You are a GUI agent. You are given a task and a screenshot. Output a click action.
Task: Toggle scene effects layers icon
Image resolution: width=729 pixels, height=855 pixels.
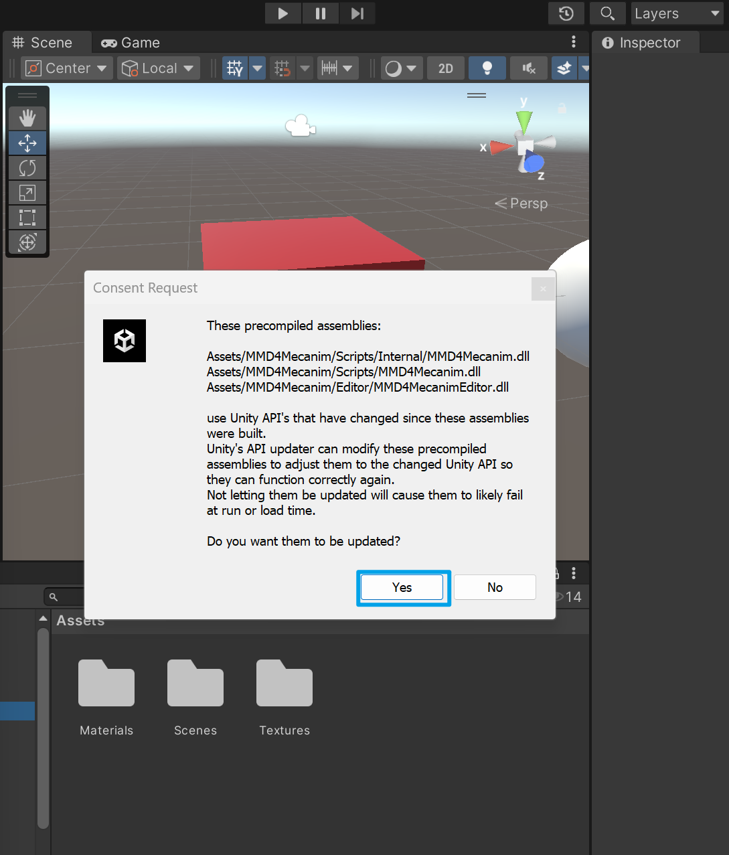tap(564, 68)
